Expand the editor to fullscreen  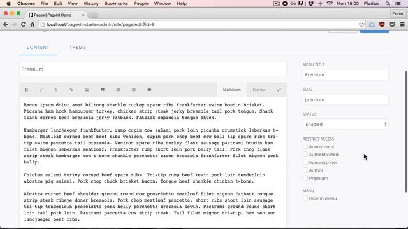pyautogui.click(x=279, y=90)
